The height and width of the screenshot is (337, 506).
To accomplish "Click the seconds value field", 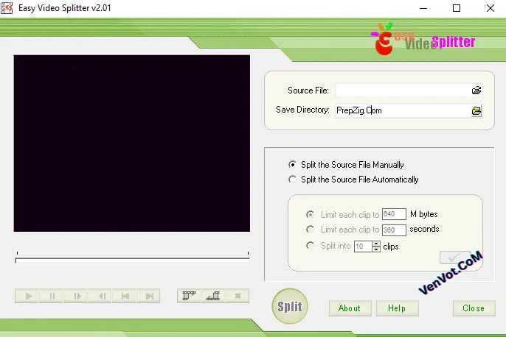I will pos(394,230).
